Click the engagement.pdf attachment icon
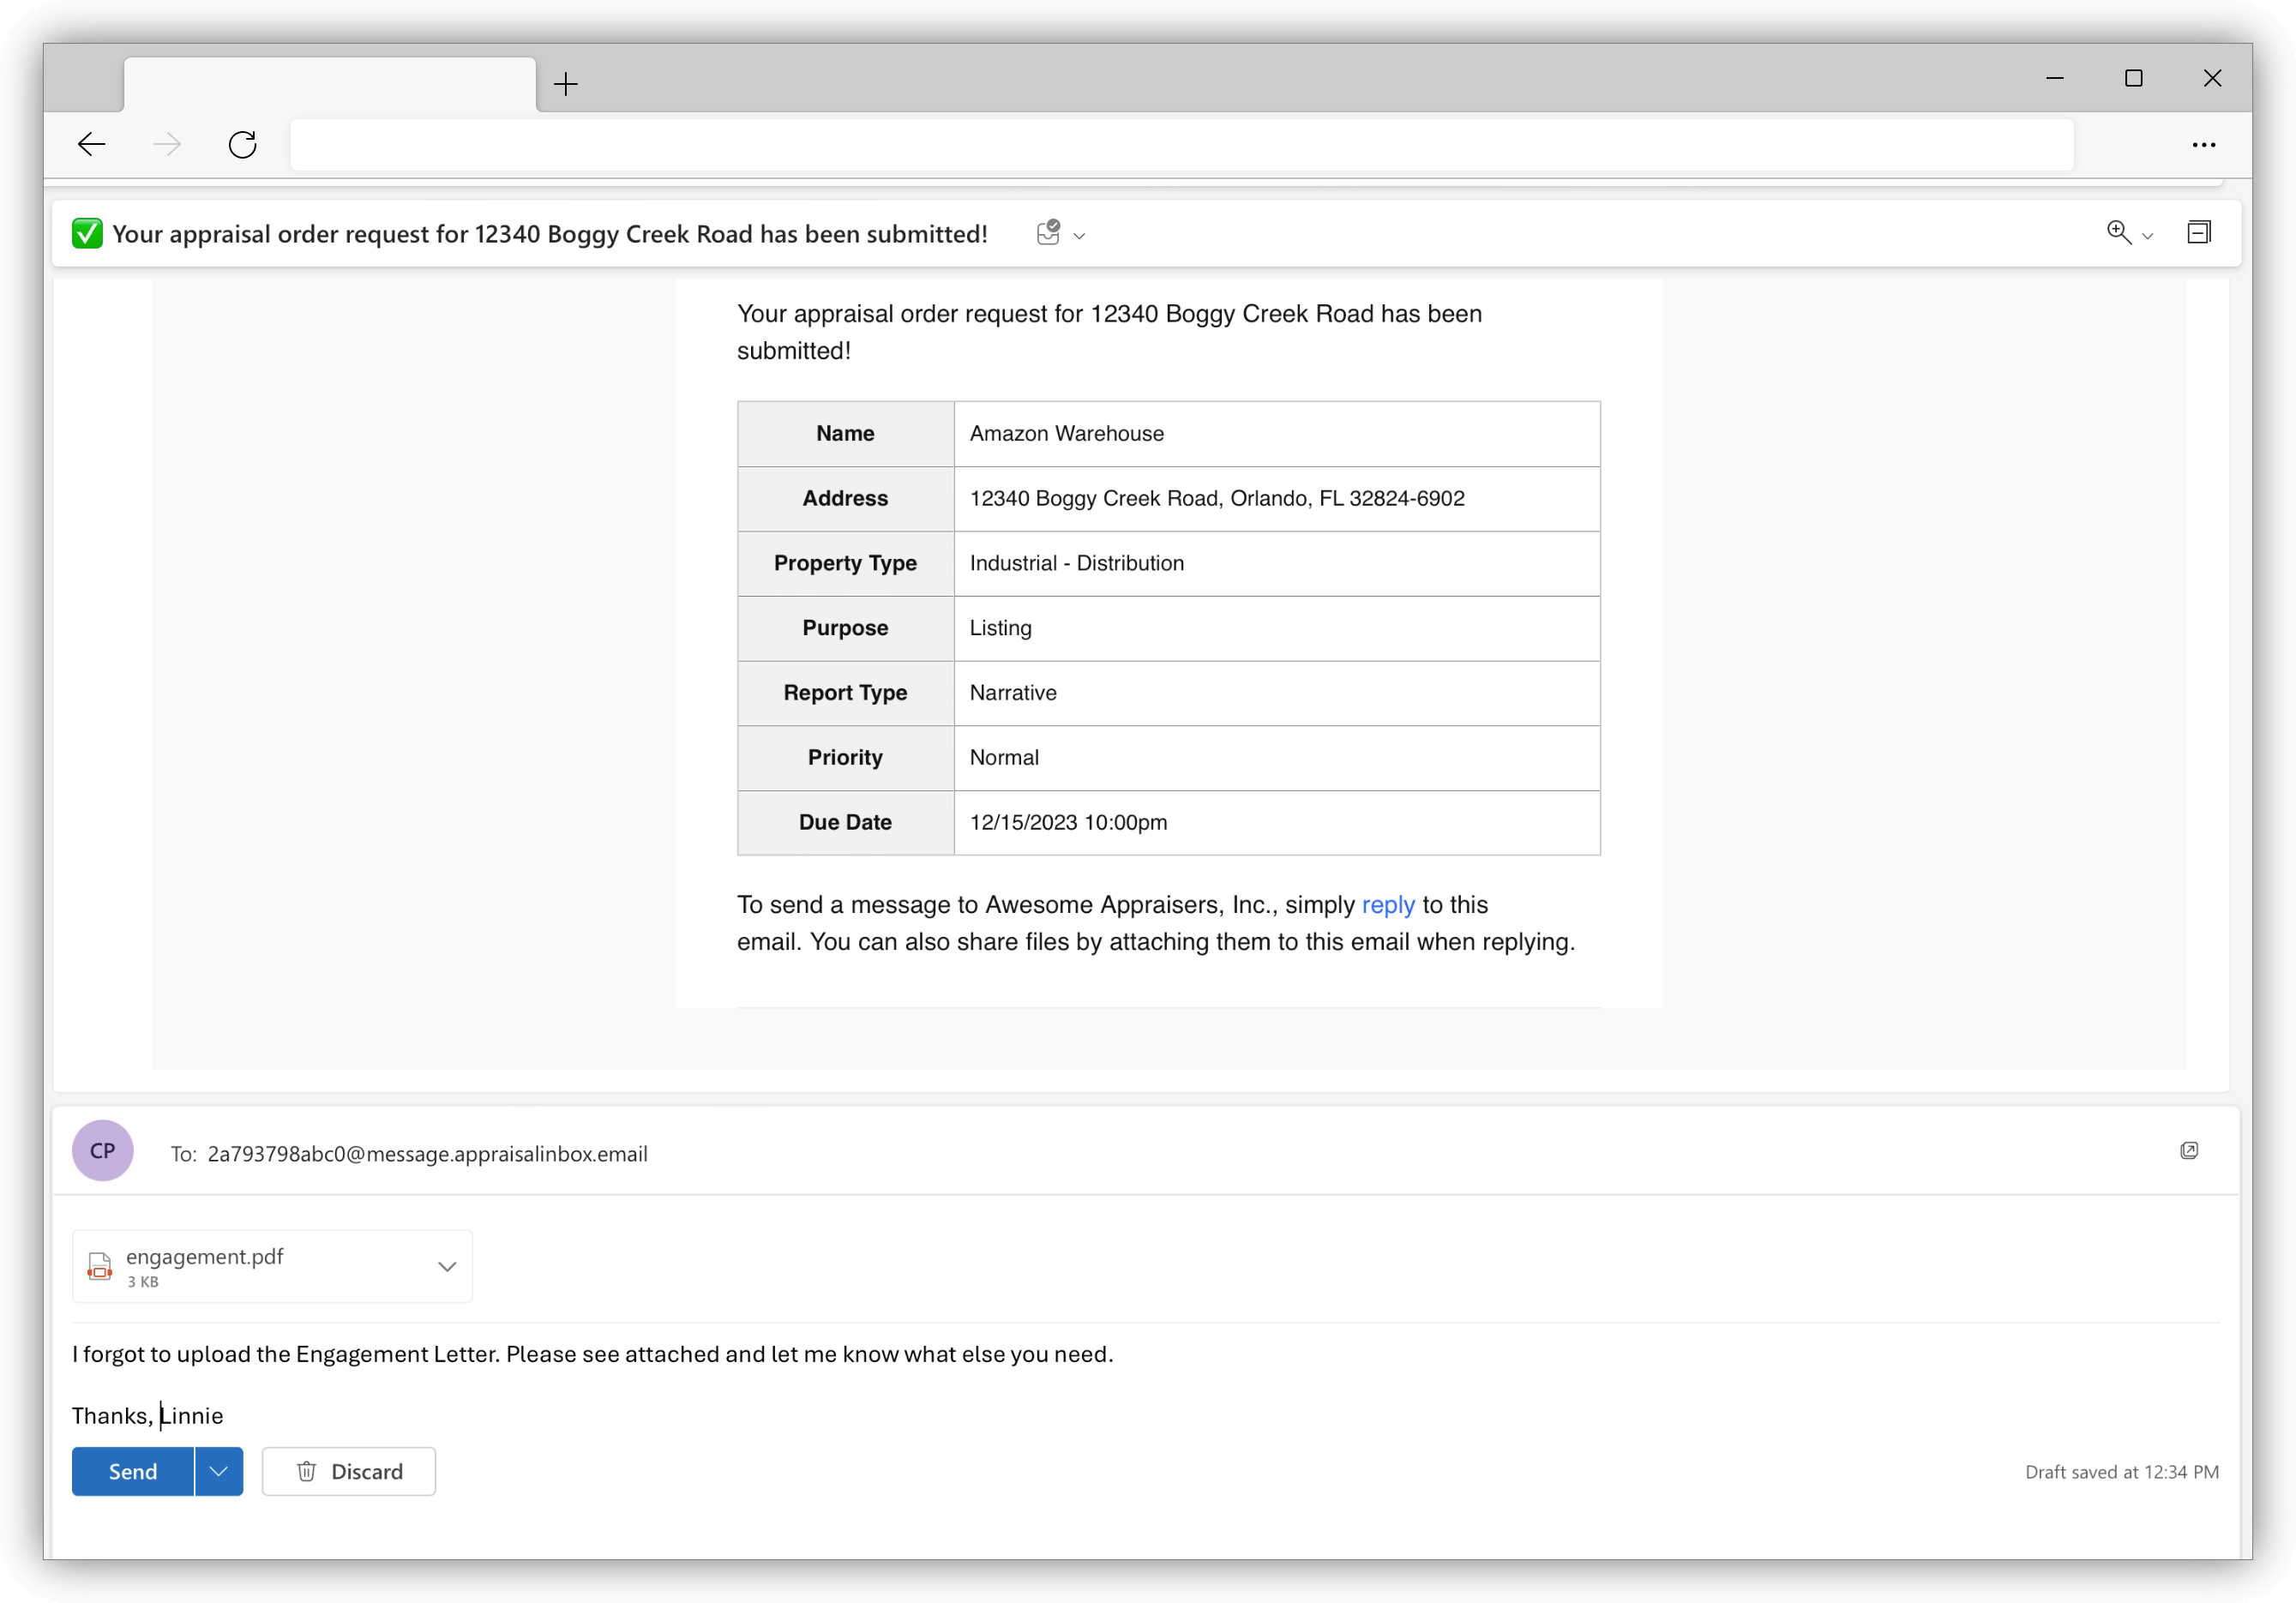This screenshot has height=1603, width=2296. [x=99, y=1266]
